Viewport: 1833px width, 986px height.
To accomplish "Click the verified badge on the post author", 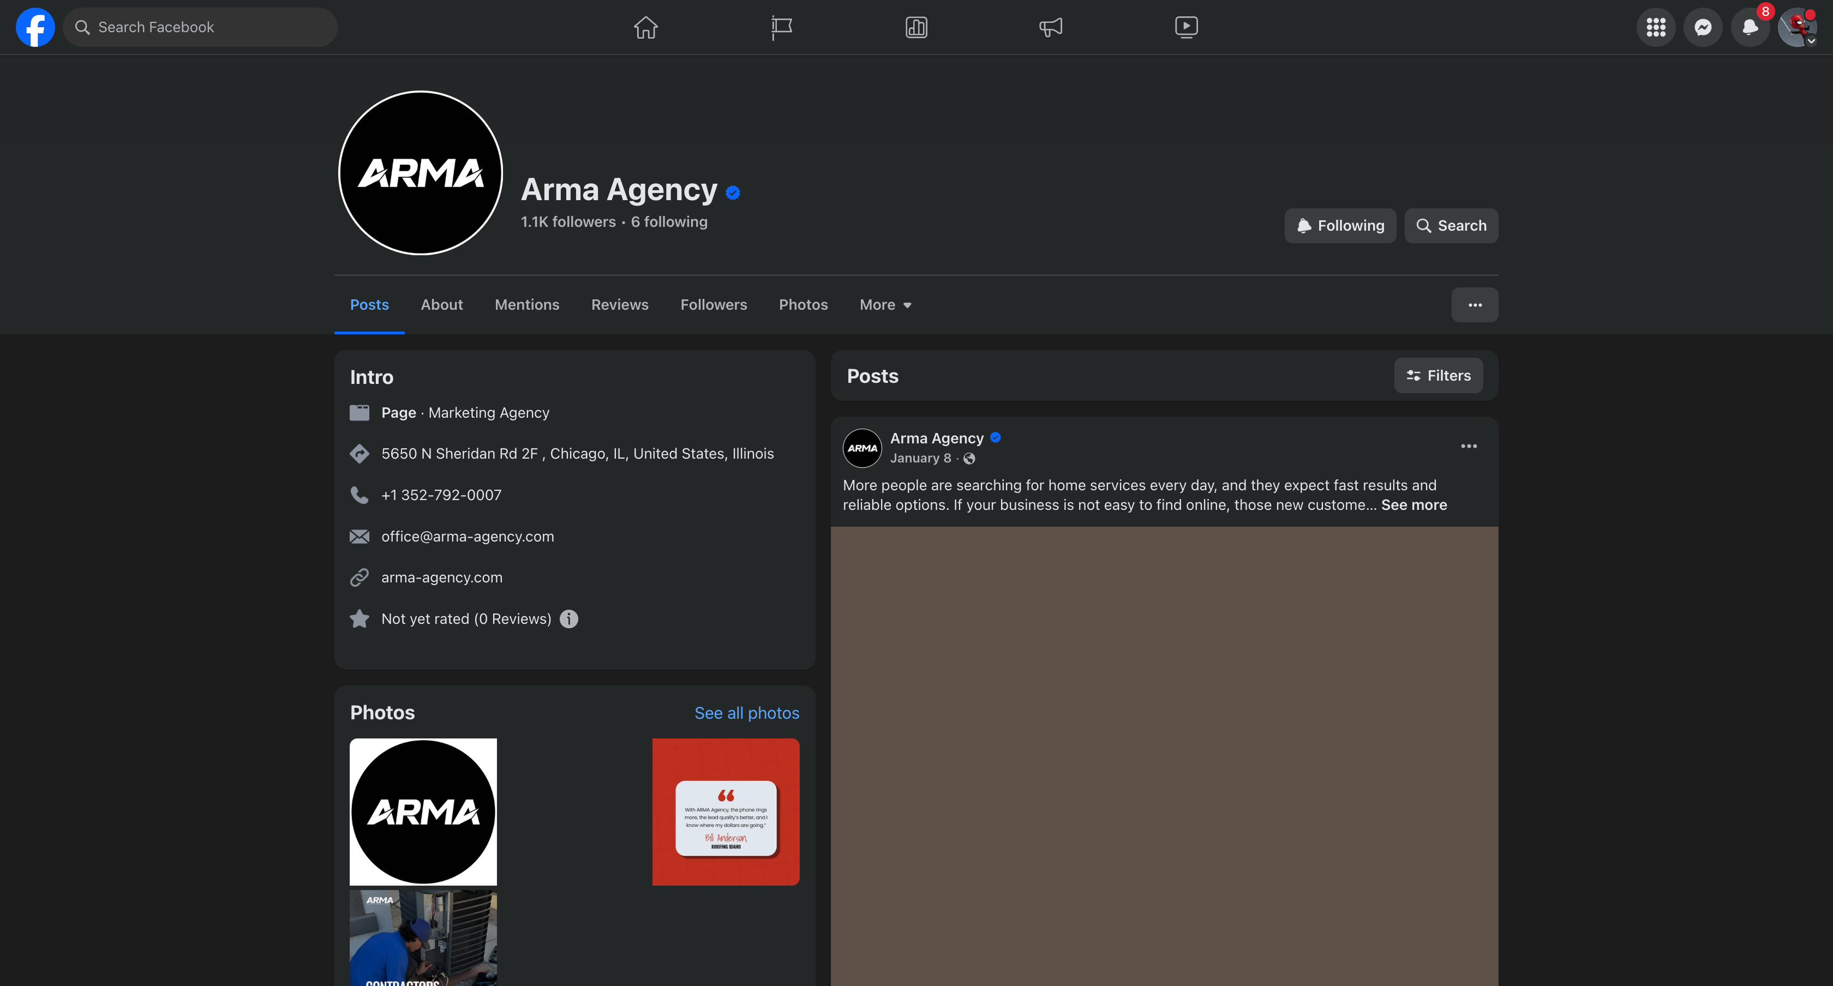I will (996, 437).
